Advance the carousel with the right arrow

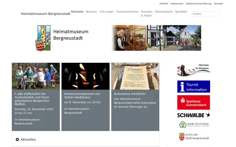pos(155,97)
